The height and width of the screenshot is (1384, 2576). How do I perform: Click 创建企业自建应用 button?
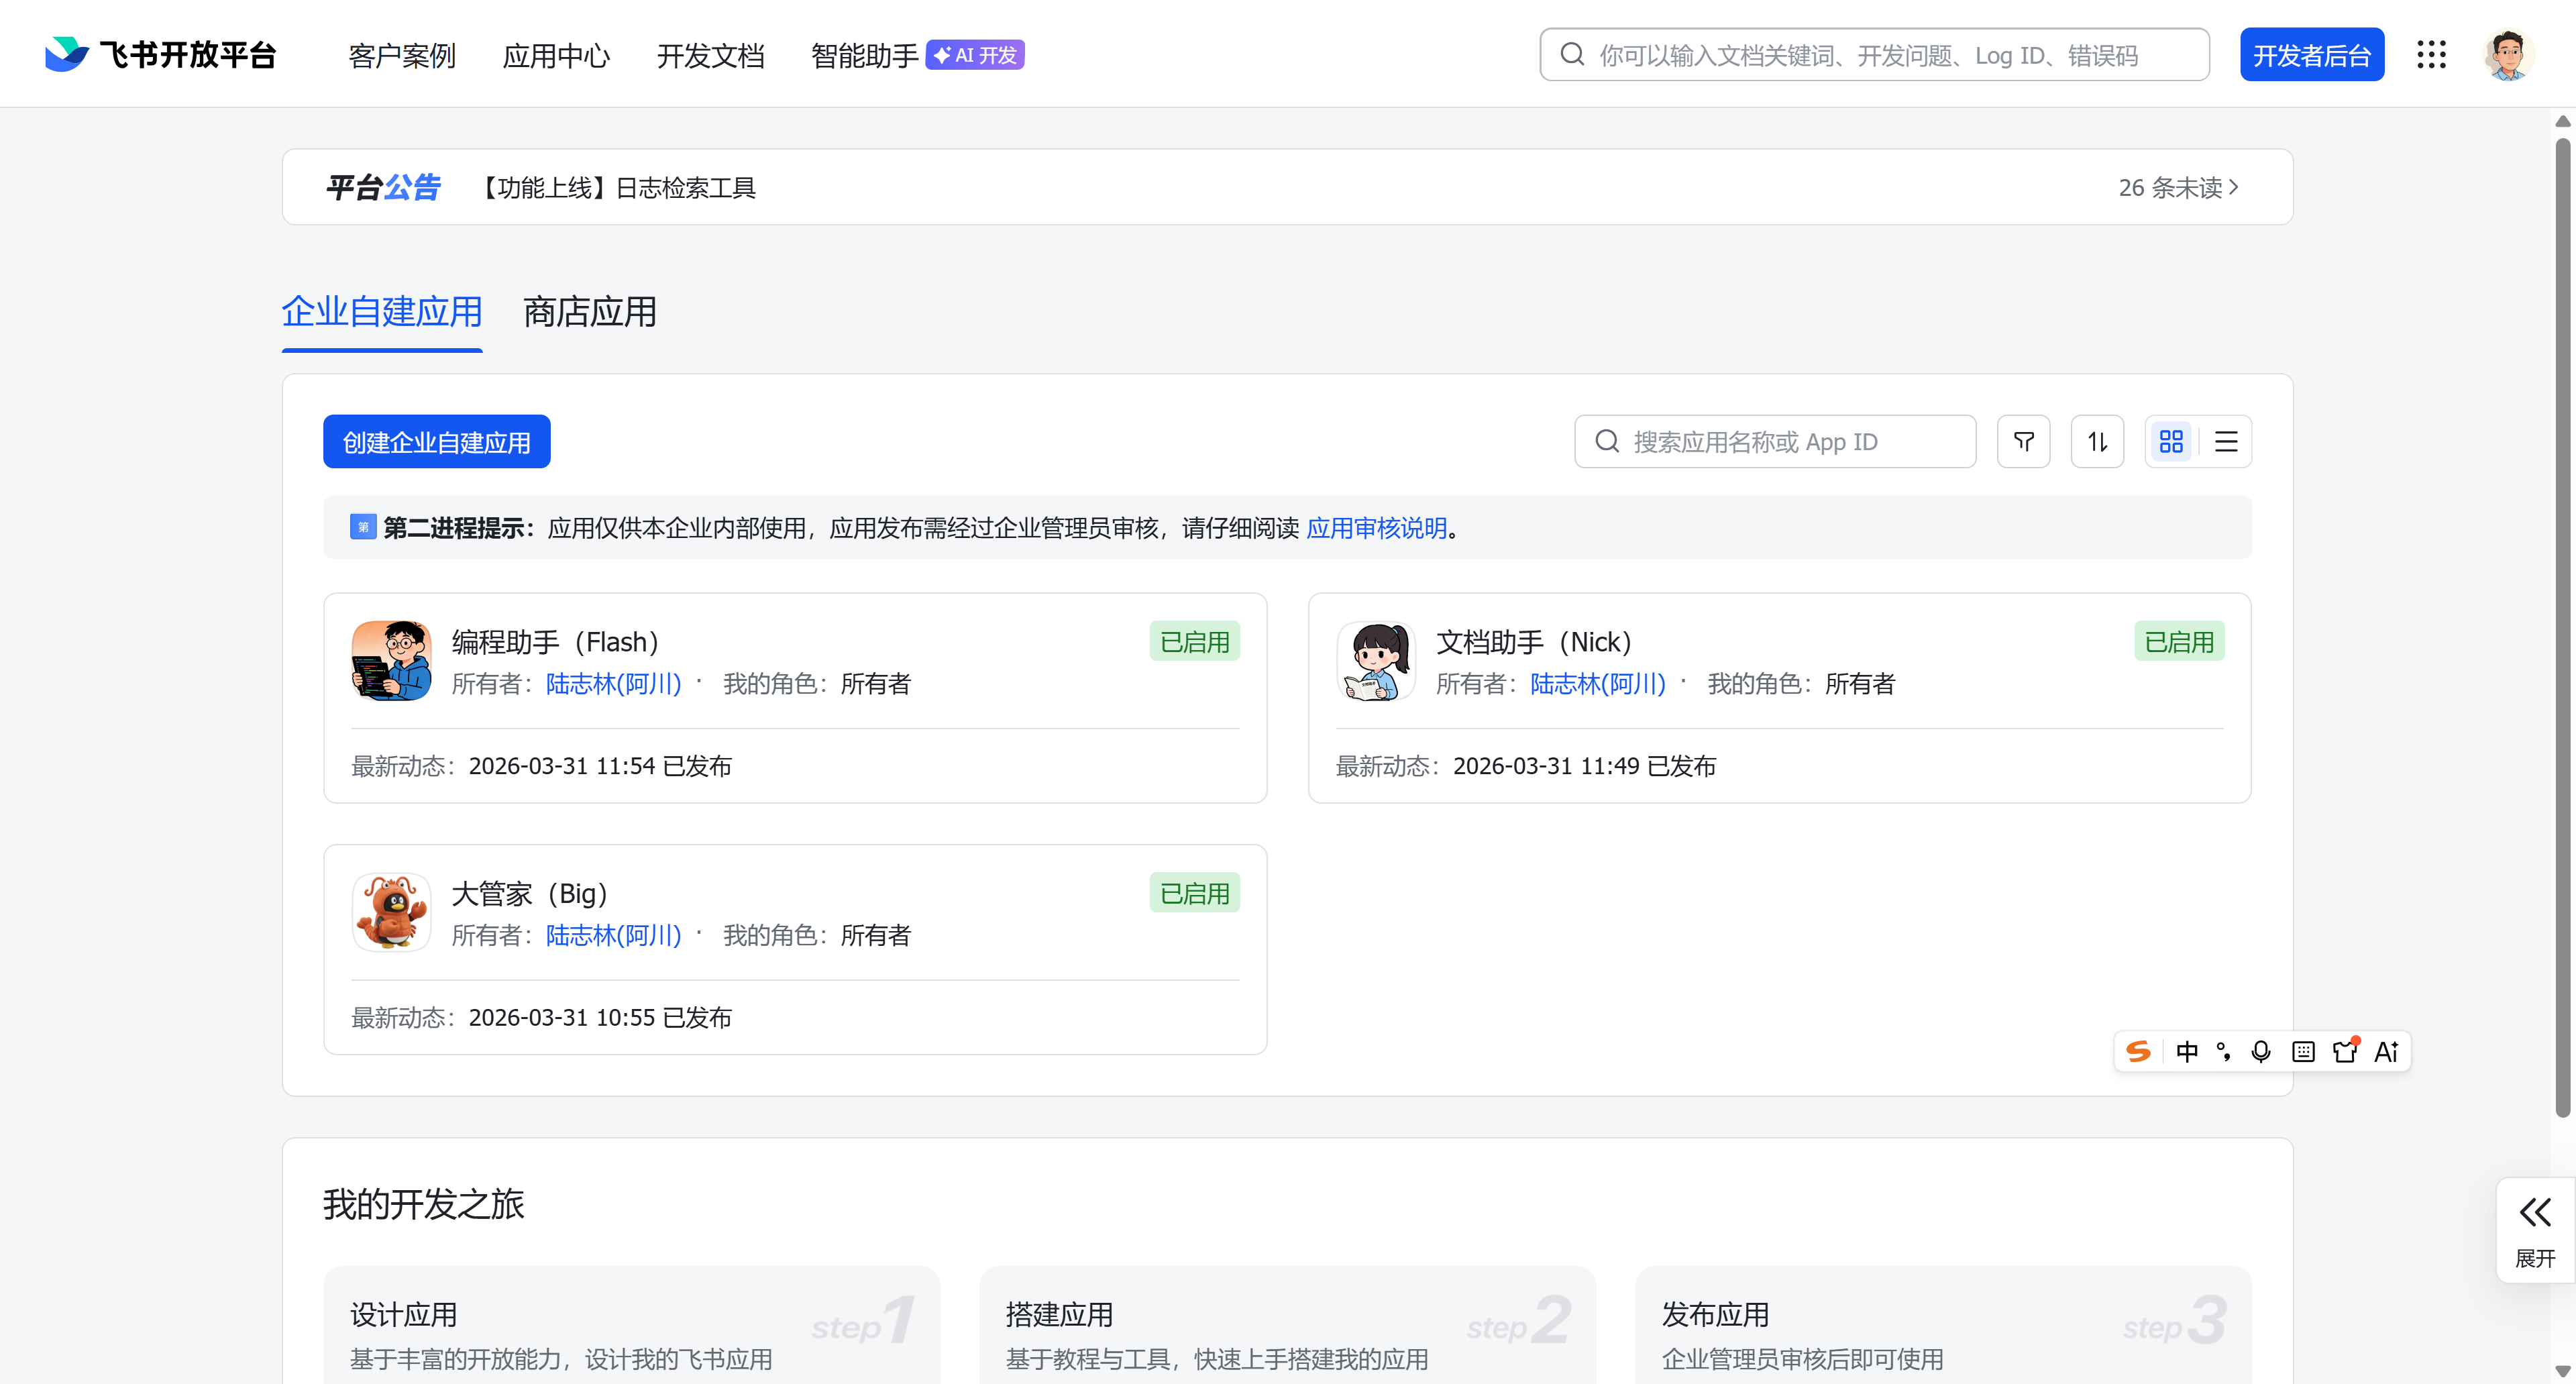pos(436,441)
